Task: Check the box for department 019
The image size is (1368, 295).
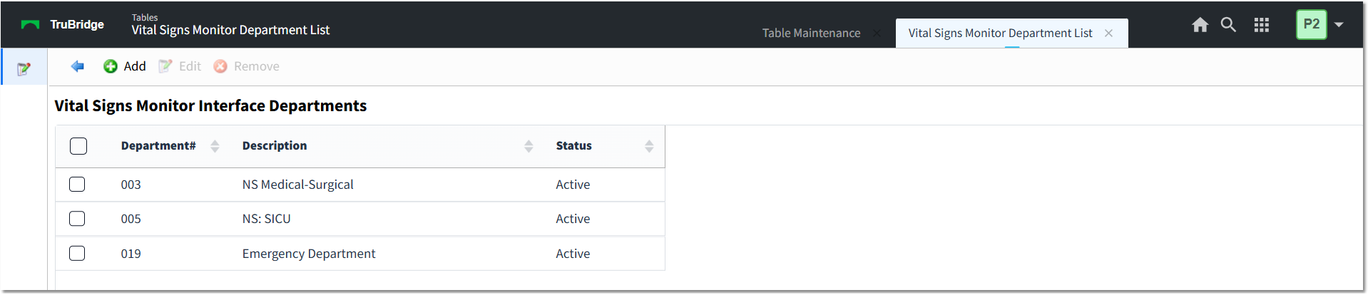Action: (x=77, y=253)
